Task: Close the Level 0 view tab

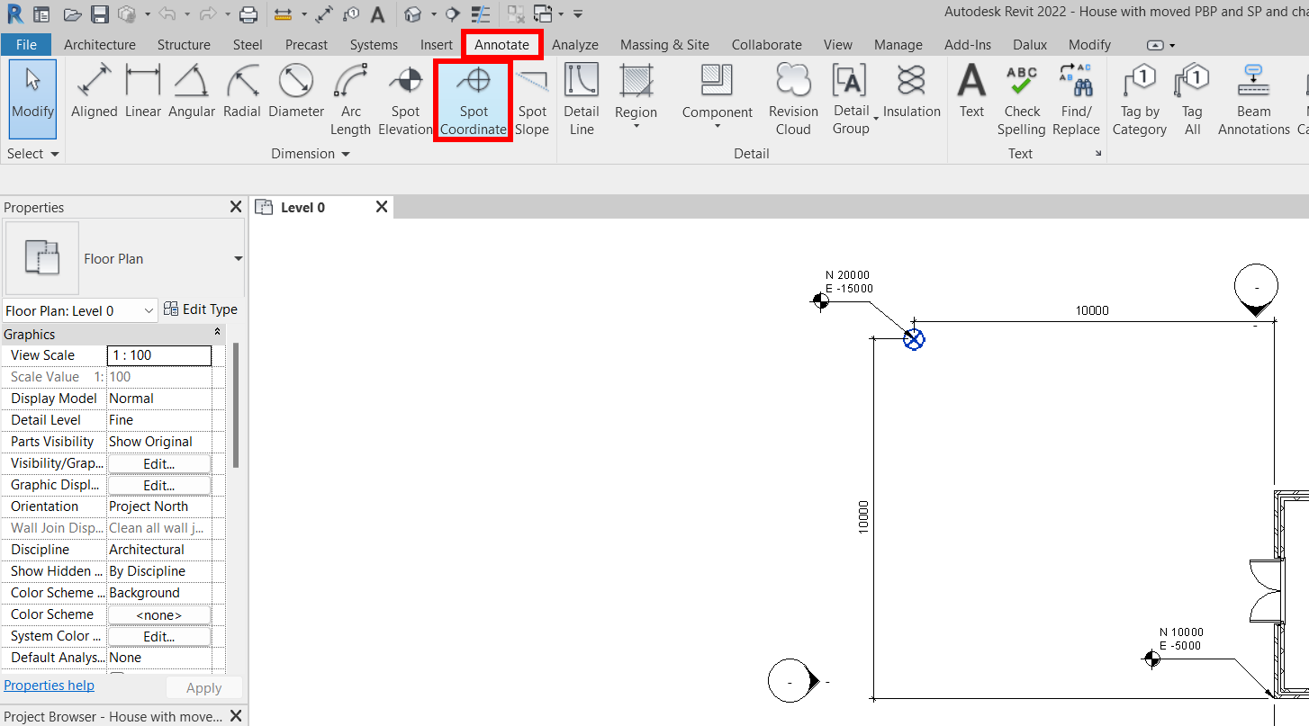Action: (381, 207)
